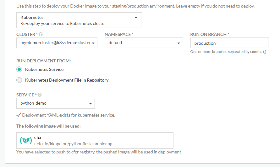
Task: Click the RUN ON BRANCH field label
Action: [x=210, y=34]
